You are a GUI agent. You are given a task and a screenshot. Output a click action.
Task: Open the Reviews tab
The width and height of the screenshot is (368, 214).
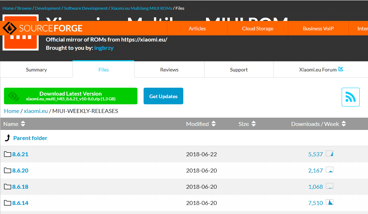point(169,70)
